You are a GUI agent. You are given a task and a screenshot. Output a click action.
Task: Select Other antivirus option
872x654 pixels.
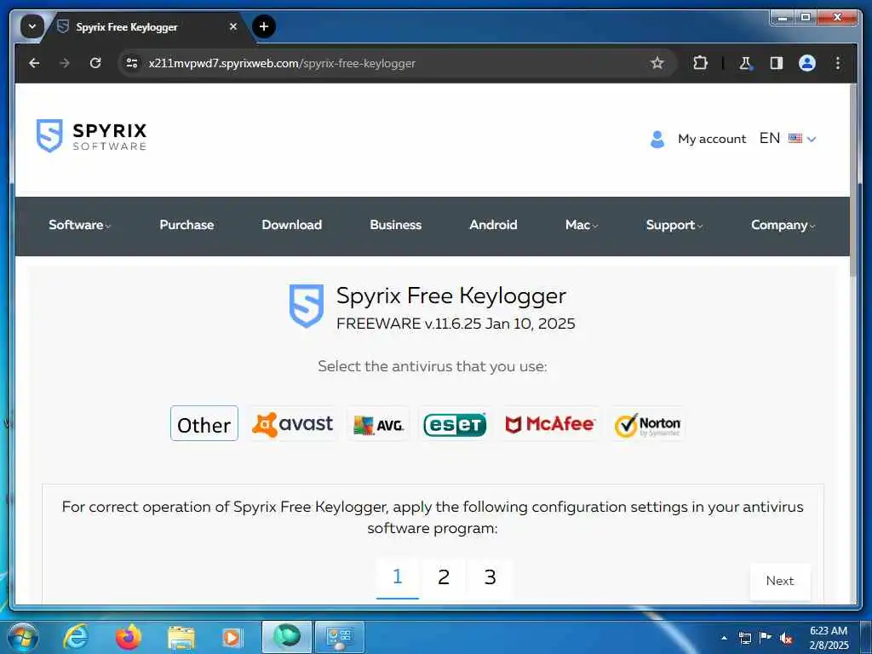tap(204, 424)
